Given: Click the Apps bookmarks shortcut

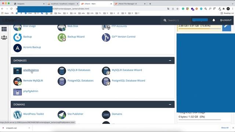Looking at the screenshot, I should click(5, 13).
